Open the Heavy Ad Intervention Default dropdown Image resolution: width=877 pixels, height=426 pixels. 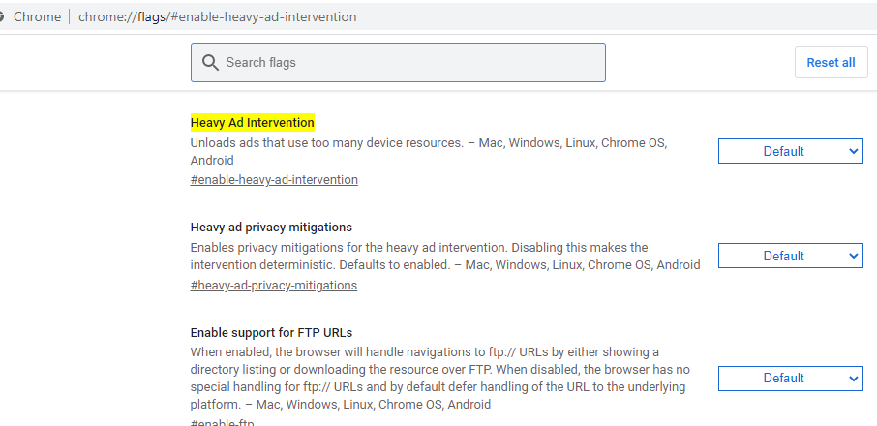790,151
